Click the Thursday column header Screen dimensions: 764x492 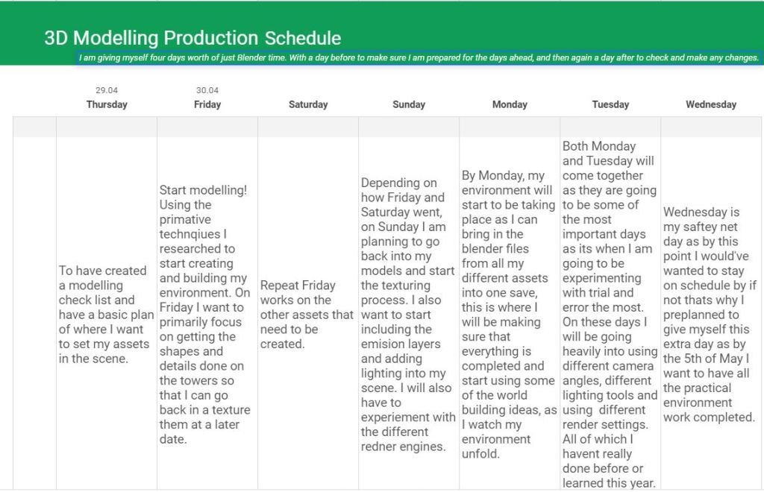pyautogui.click(x=107, y=105)
